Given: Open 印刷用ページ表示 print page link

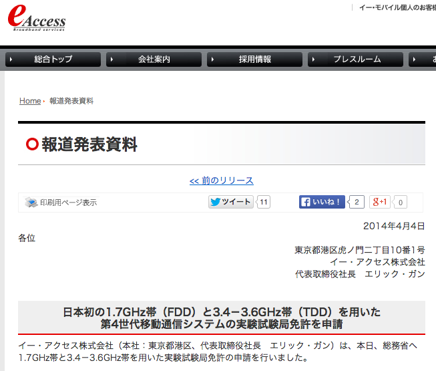Looking at the screenshot, I should [x=68, y=203].
